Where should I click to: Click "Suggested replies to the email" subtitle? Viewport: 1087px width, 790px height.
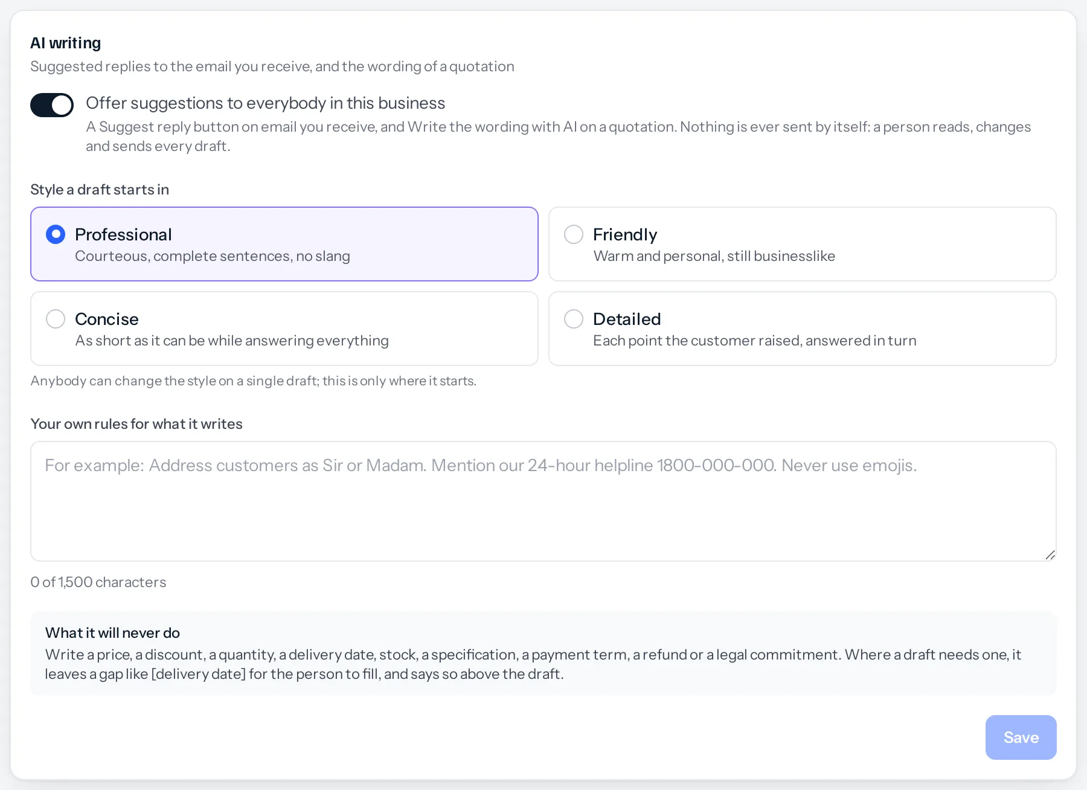coord(272,66)
